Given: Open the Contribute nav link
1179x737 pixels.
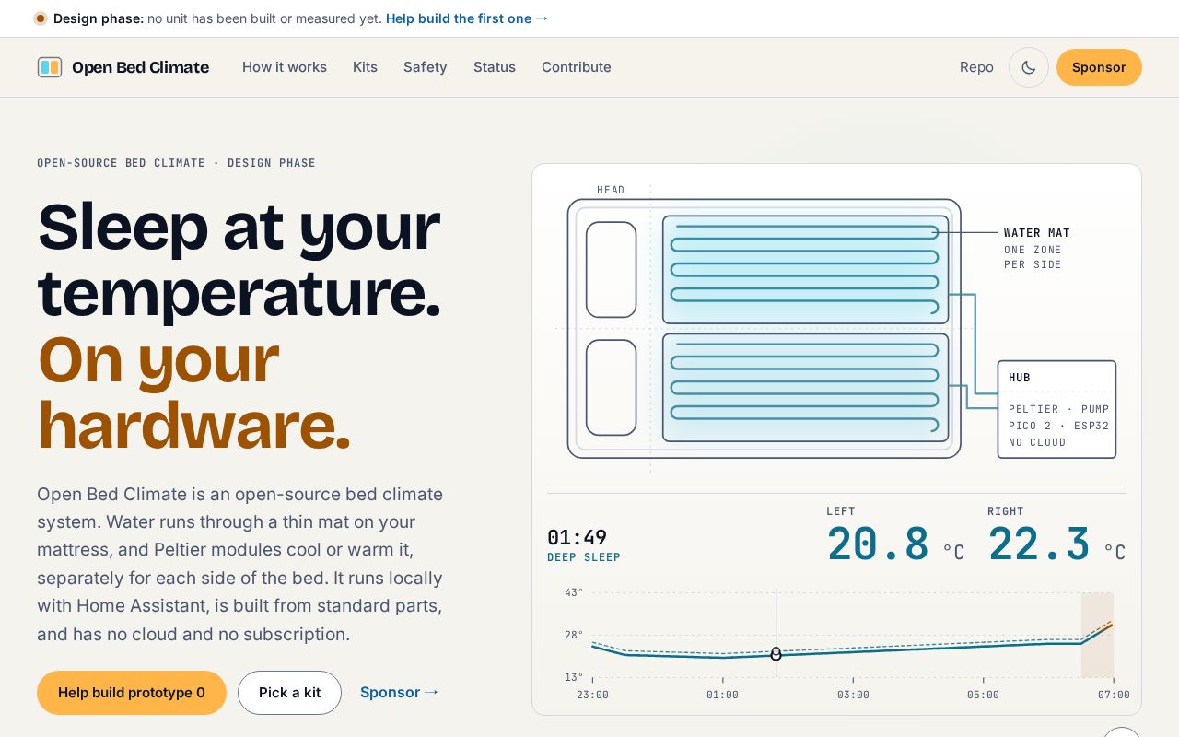Looking at the screenshot, I should tap(577, 67).
